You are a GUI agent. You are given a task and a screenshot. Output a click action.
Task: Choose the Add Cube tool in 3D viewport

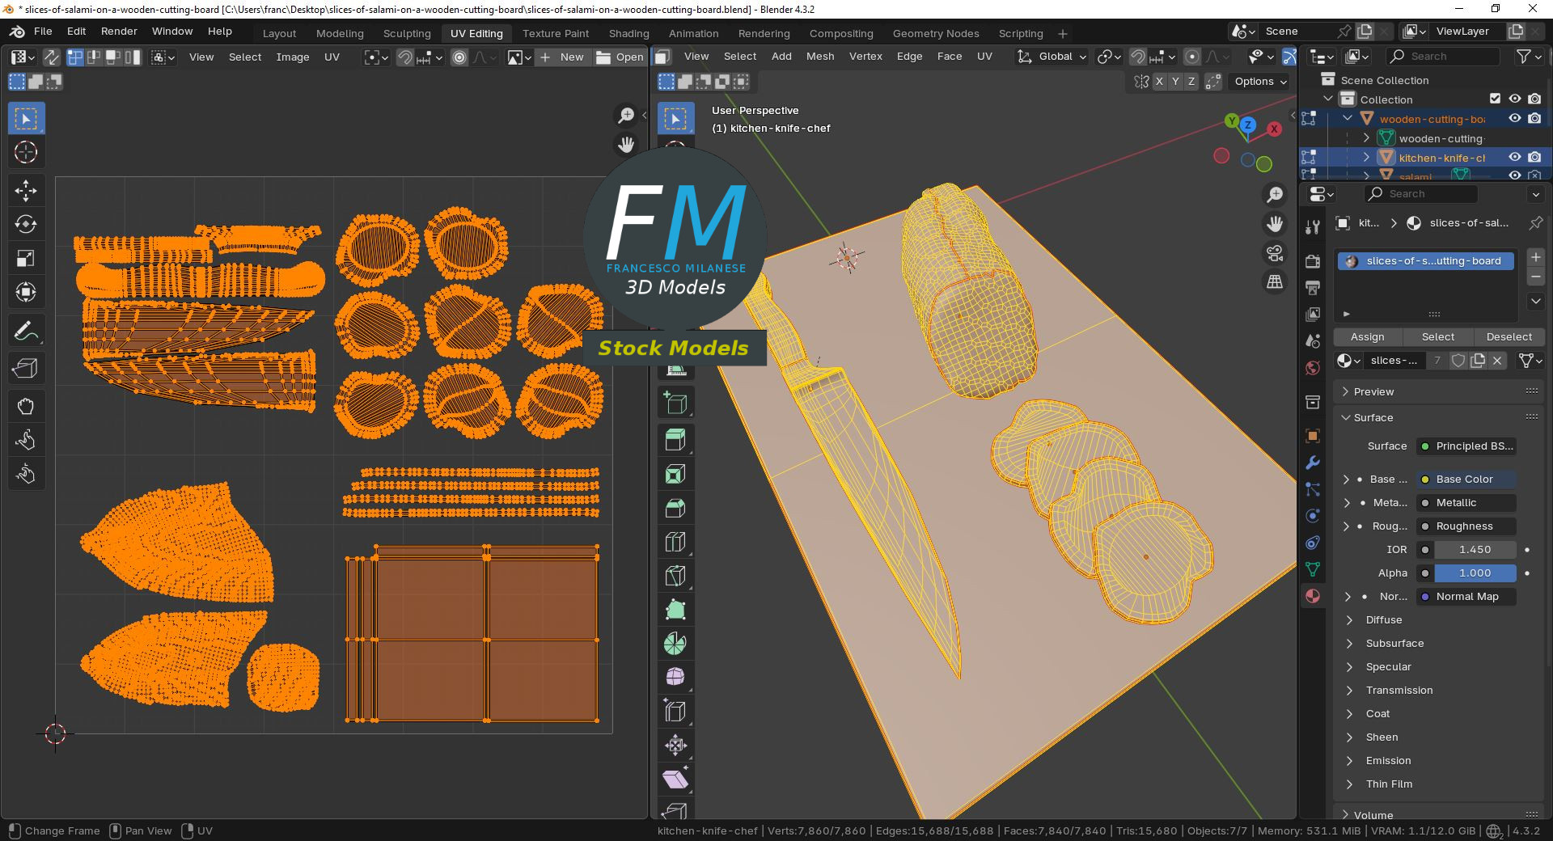tap(675, 403)
